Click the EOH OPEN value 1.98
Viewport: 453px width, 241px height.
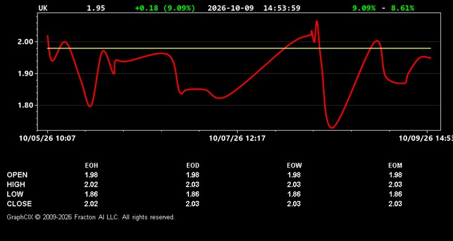[x=91, y=175]
